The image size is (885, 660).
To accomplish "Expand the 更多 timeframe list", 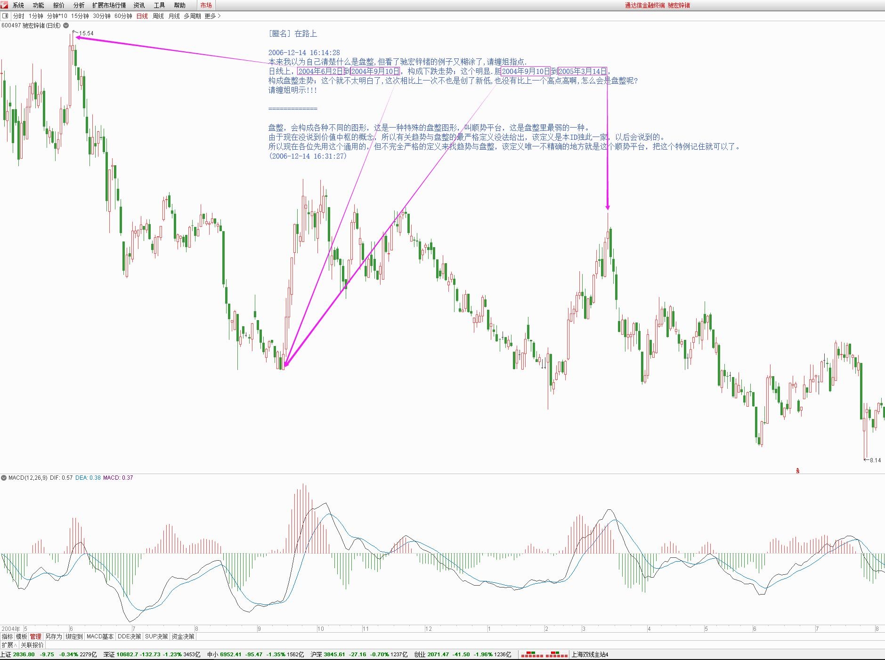I will [x=212, y=16].
